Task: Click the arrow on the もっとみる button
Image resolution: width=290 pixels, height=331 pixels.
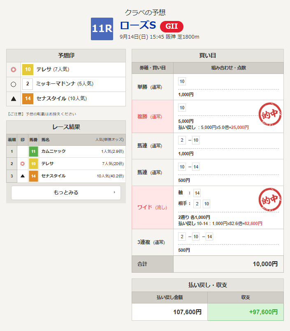Action: point(114,192)
